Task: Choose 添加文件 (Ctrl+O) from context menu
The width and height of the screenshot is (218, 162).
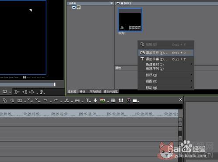Action: [x=166, y=53]
